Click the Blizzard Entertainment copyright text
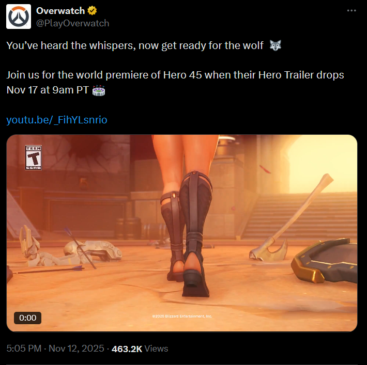Viewport: 367px width, 365px height. click(182, 316)
